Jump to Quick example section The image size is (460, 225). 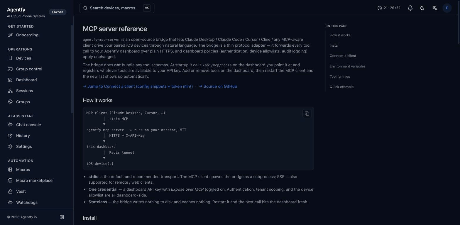[x=341, y=87]
